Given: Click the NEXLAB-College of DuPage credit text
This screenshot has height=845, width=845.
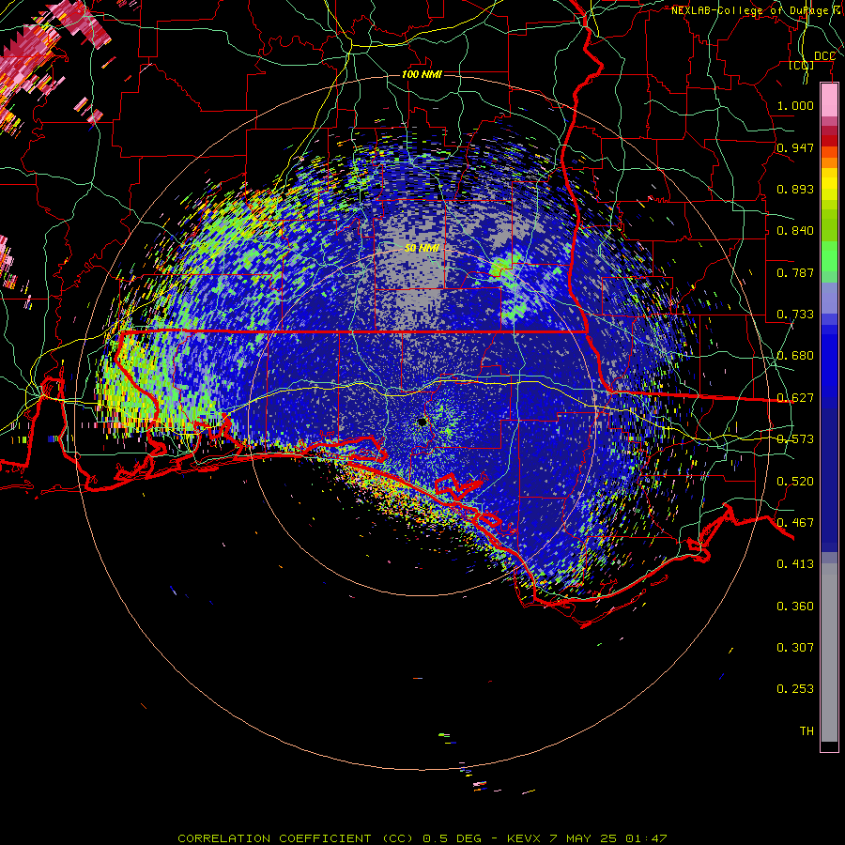Looking at the screenshot, I should (x=755, y=10).
